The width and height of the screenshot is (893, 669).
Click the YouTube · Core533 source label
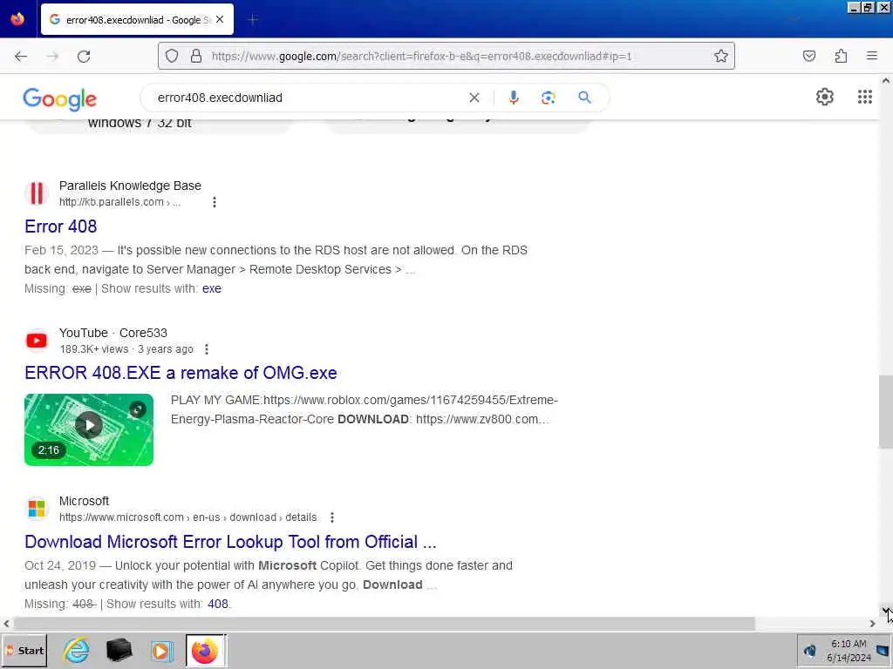pos(113,333)
